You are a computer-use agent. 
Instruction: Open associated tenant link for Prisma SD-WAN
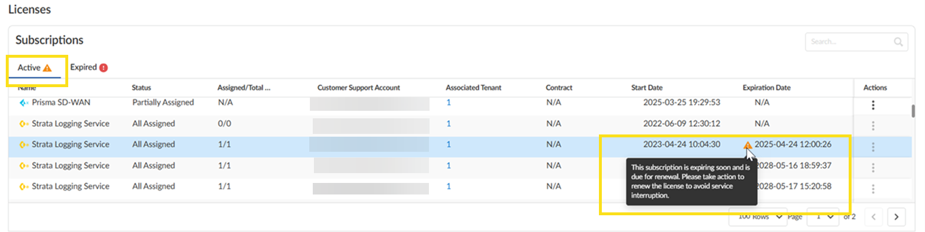449,103
